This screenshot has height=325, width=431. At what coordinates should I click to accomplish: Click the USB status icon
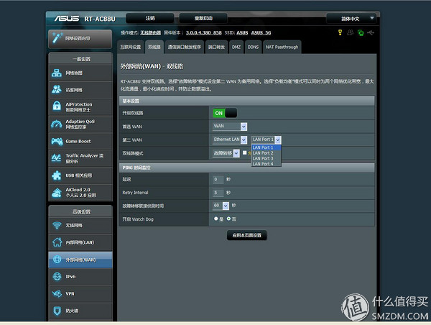pyautogui.click(x=371, y=32)
